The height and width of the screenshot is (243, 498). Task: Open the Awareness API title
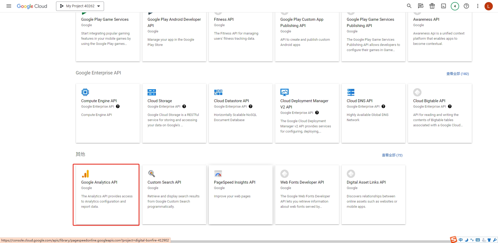point(426,19)
